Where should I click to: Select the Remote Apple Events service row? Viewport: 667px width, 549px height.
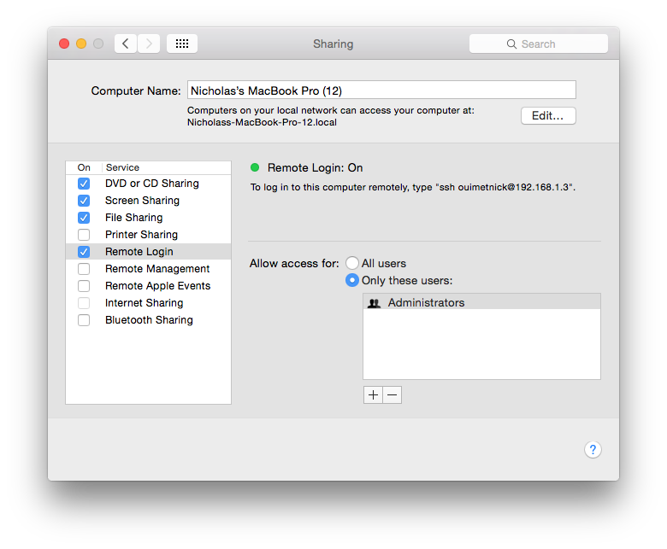pyautogui.click(x=149, y=286)
